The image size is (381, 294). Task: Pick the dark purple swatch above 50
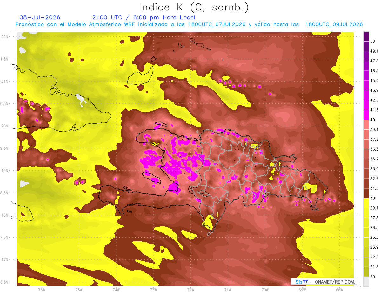(366, 36)
